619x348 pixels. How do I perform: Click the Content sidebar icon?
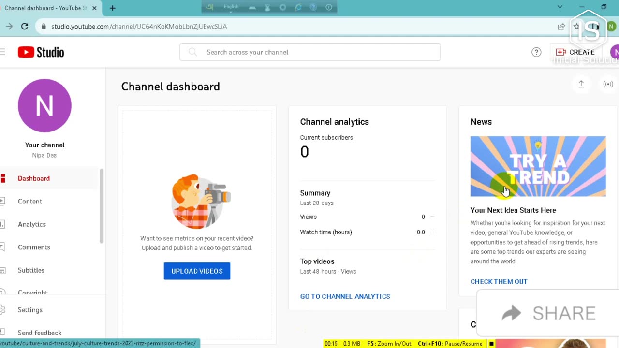[2, 201]
